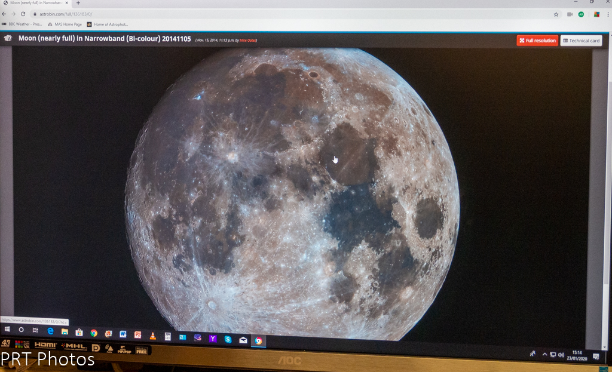Open Microsoft Word from the taskbar
This screenshot has height=372, width=612.
123,334
